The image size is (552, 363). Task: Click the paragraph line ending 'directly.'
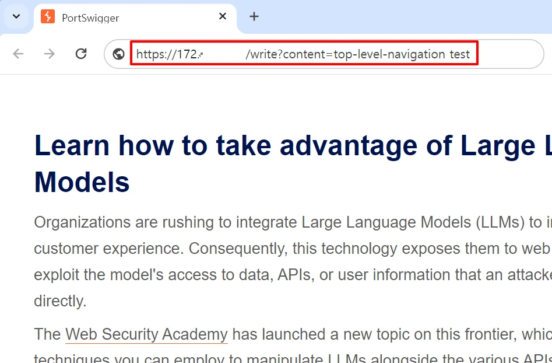click(x=60, y=301)
